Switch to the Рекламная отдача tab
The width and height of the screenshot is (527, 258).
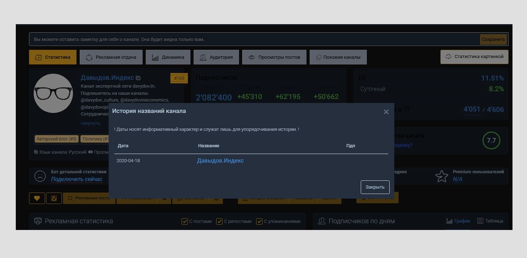pyautogui.click(x=111, y=57)
